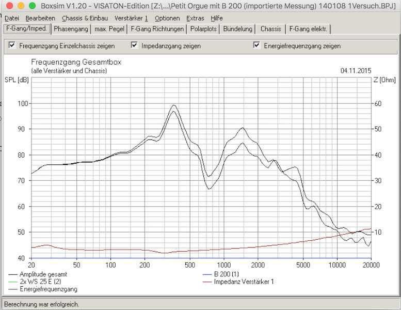
Task: Go to the Polarplots tab
Action: (x=204, y=29)
